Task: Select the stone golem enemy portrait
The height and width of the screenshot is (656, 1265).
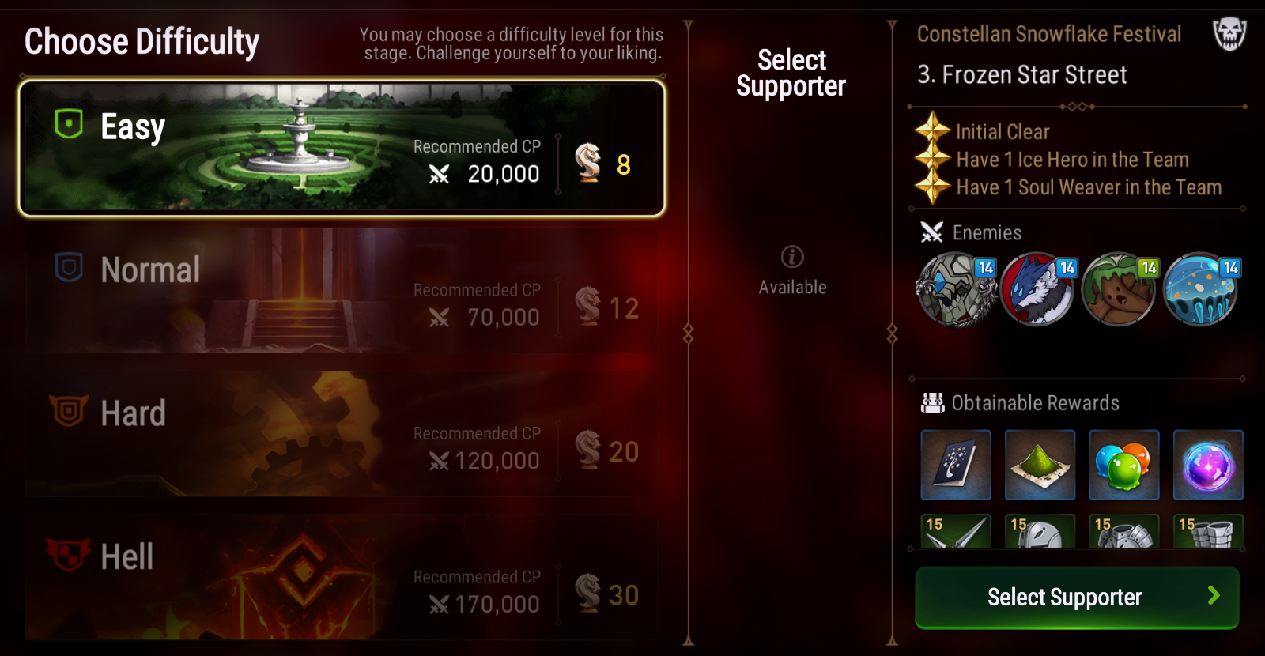Action: pyautogui.click(x=956, y=289)
